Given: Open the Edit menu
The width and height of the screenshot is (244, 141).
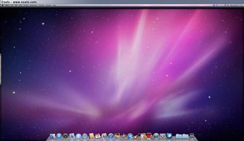Looking at the screenshot, I should tap(16, 5).
